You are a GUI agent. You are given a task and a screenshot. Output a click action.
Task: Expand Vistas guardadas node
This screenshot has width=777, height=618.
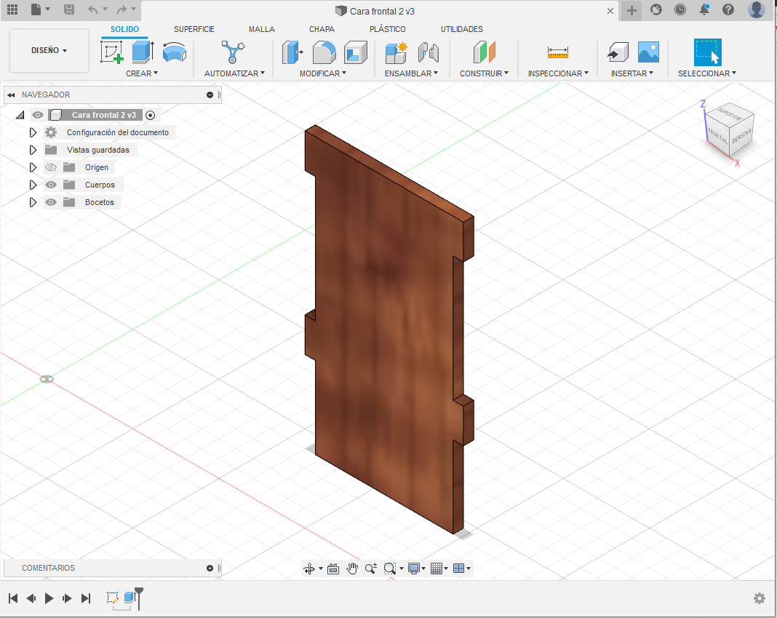click(x=33, y=150)
